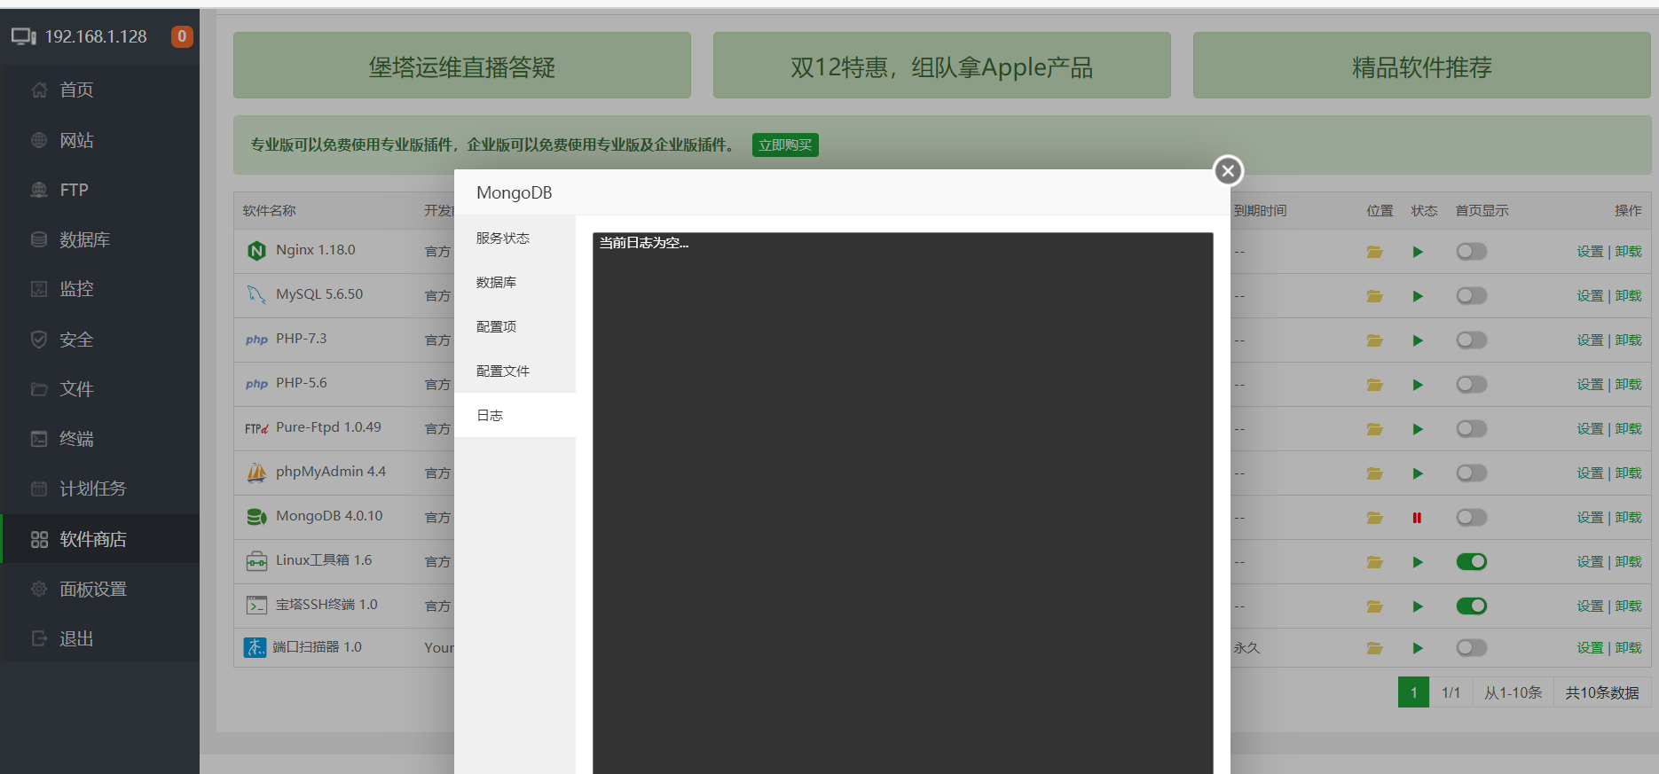The width and height of the screenshot is (1659, 774).
Task: Click the Linux工具箱 toolbox icon
Action: (x=256, y=561)
